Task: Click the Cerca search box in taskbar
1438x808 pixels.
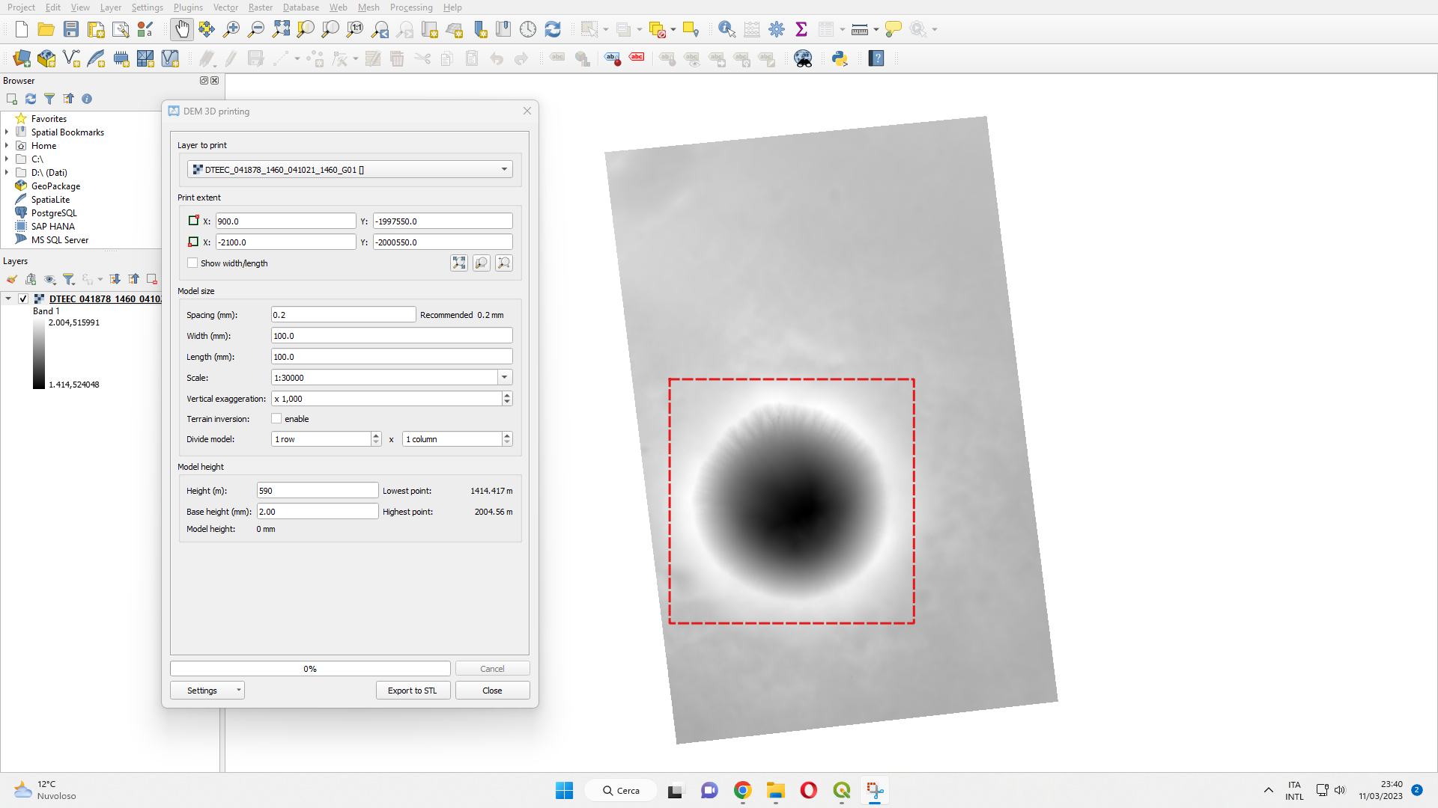Action: pos(621,790)
